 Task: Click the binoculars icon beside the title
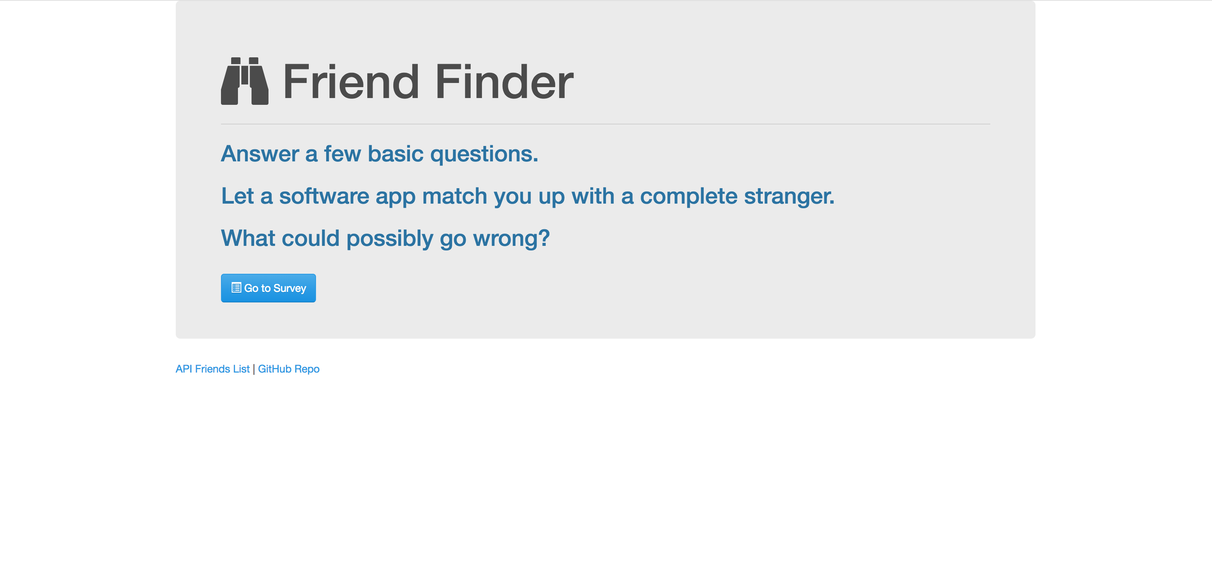pyautogui.click(x=245, y=81)
